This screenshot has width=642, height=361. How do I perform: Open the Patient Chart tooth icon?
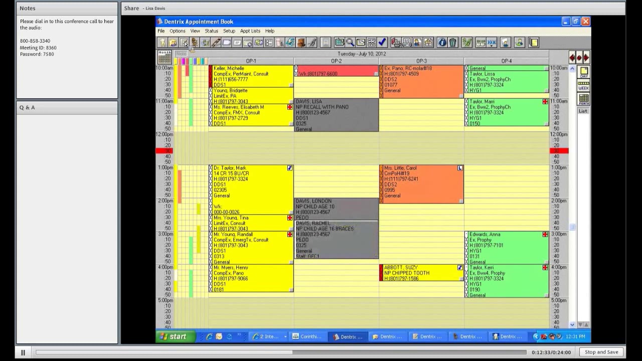[163, 43]
